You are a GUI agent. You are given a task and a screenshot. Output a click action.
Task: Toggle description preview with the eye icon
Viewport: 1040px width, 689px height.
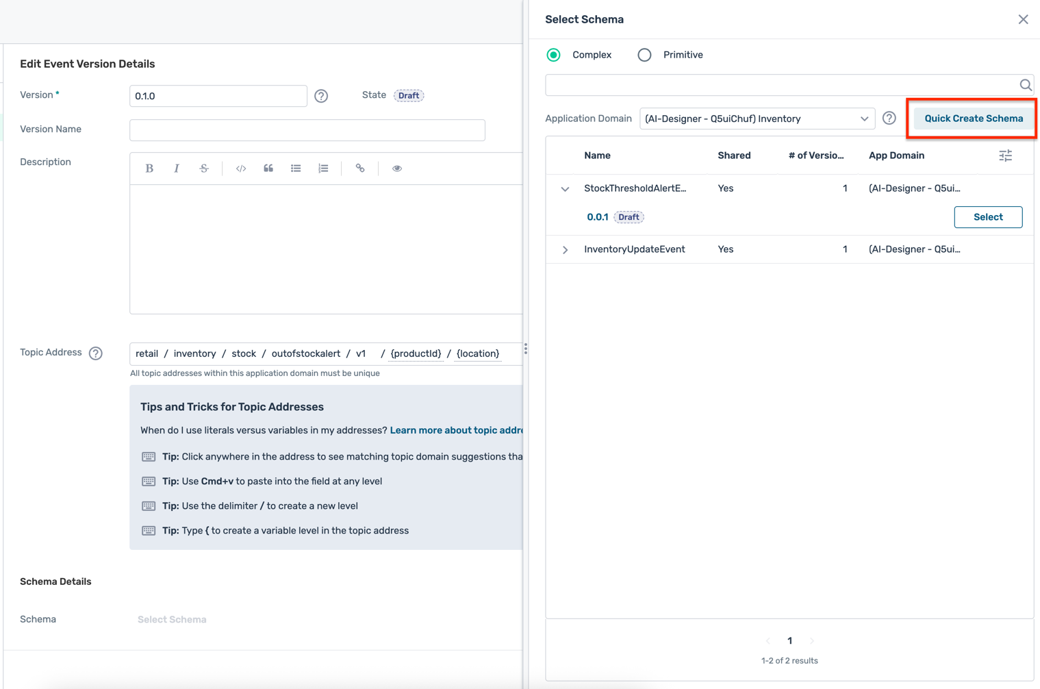point(397,168)
